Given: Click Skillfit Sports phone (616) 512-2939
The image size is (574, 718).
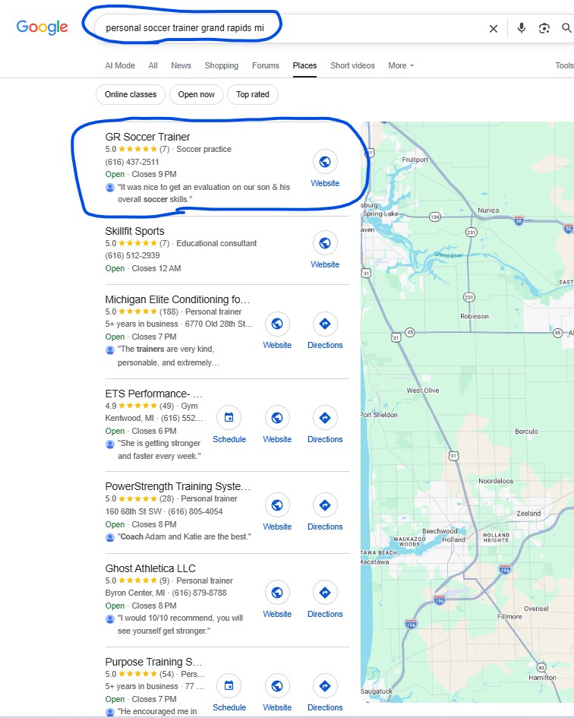Looking at the screenshot, I should click(x=132, y=255).
